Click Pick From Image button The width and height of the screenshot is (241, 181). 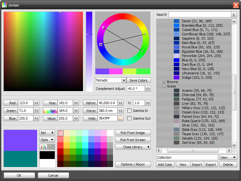click(133, 133)
